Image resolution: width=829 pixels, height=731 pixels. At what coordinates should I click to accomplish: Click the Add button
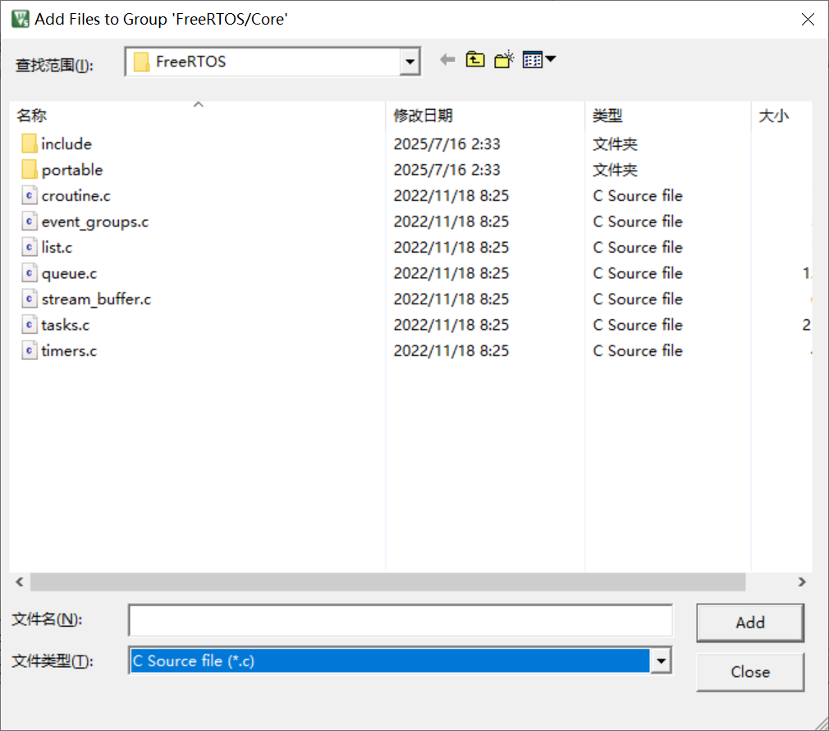click(749, 622)
